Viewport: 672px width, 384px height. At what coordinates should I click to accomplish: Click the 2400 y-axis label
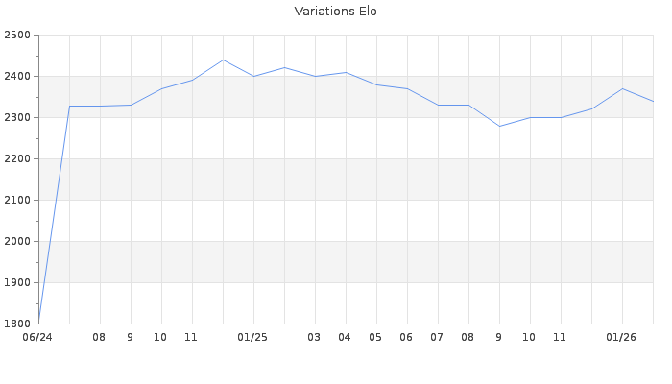click(x=18, y=77)
